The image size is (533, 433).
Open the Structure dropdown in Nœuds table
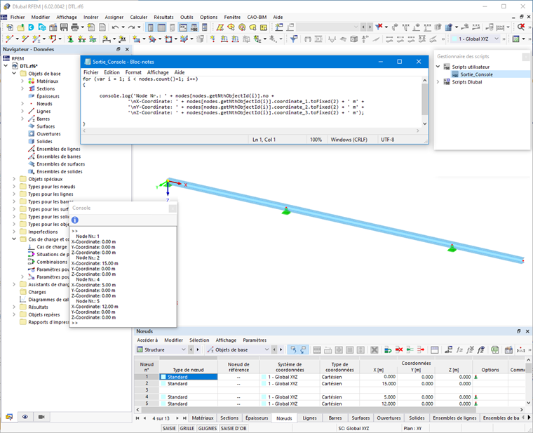(161, 349)
